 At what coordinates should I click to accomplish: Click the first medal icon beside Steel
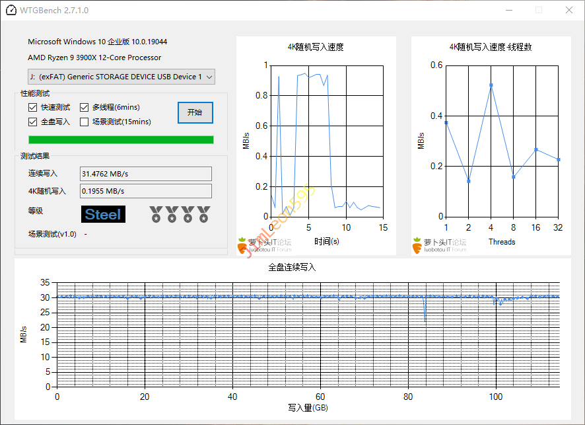(156, 214)
